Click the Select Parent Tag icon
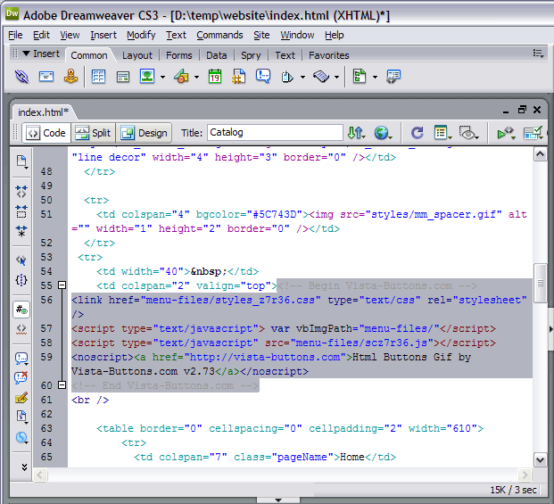 [x=21, y=260]
